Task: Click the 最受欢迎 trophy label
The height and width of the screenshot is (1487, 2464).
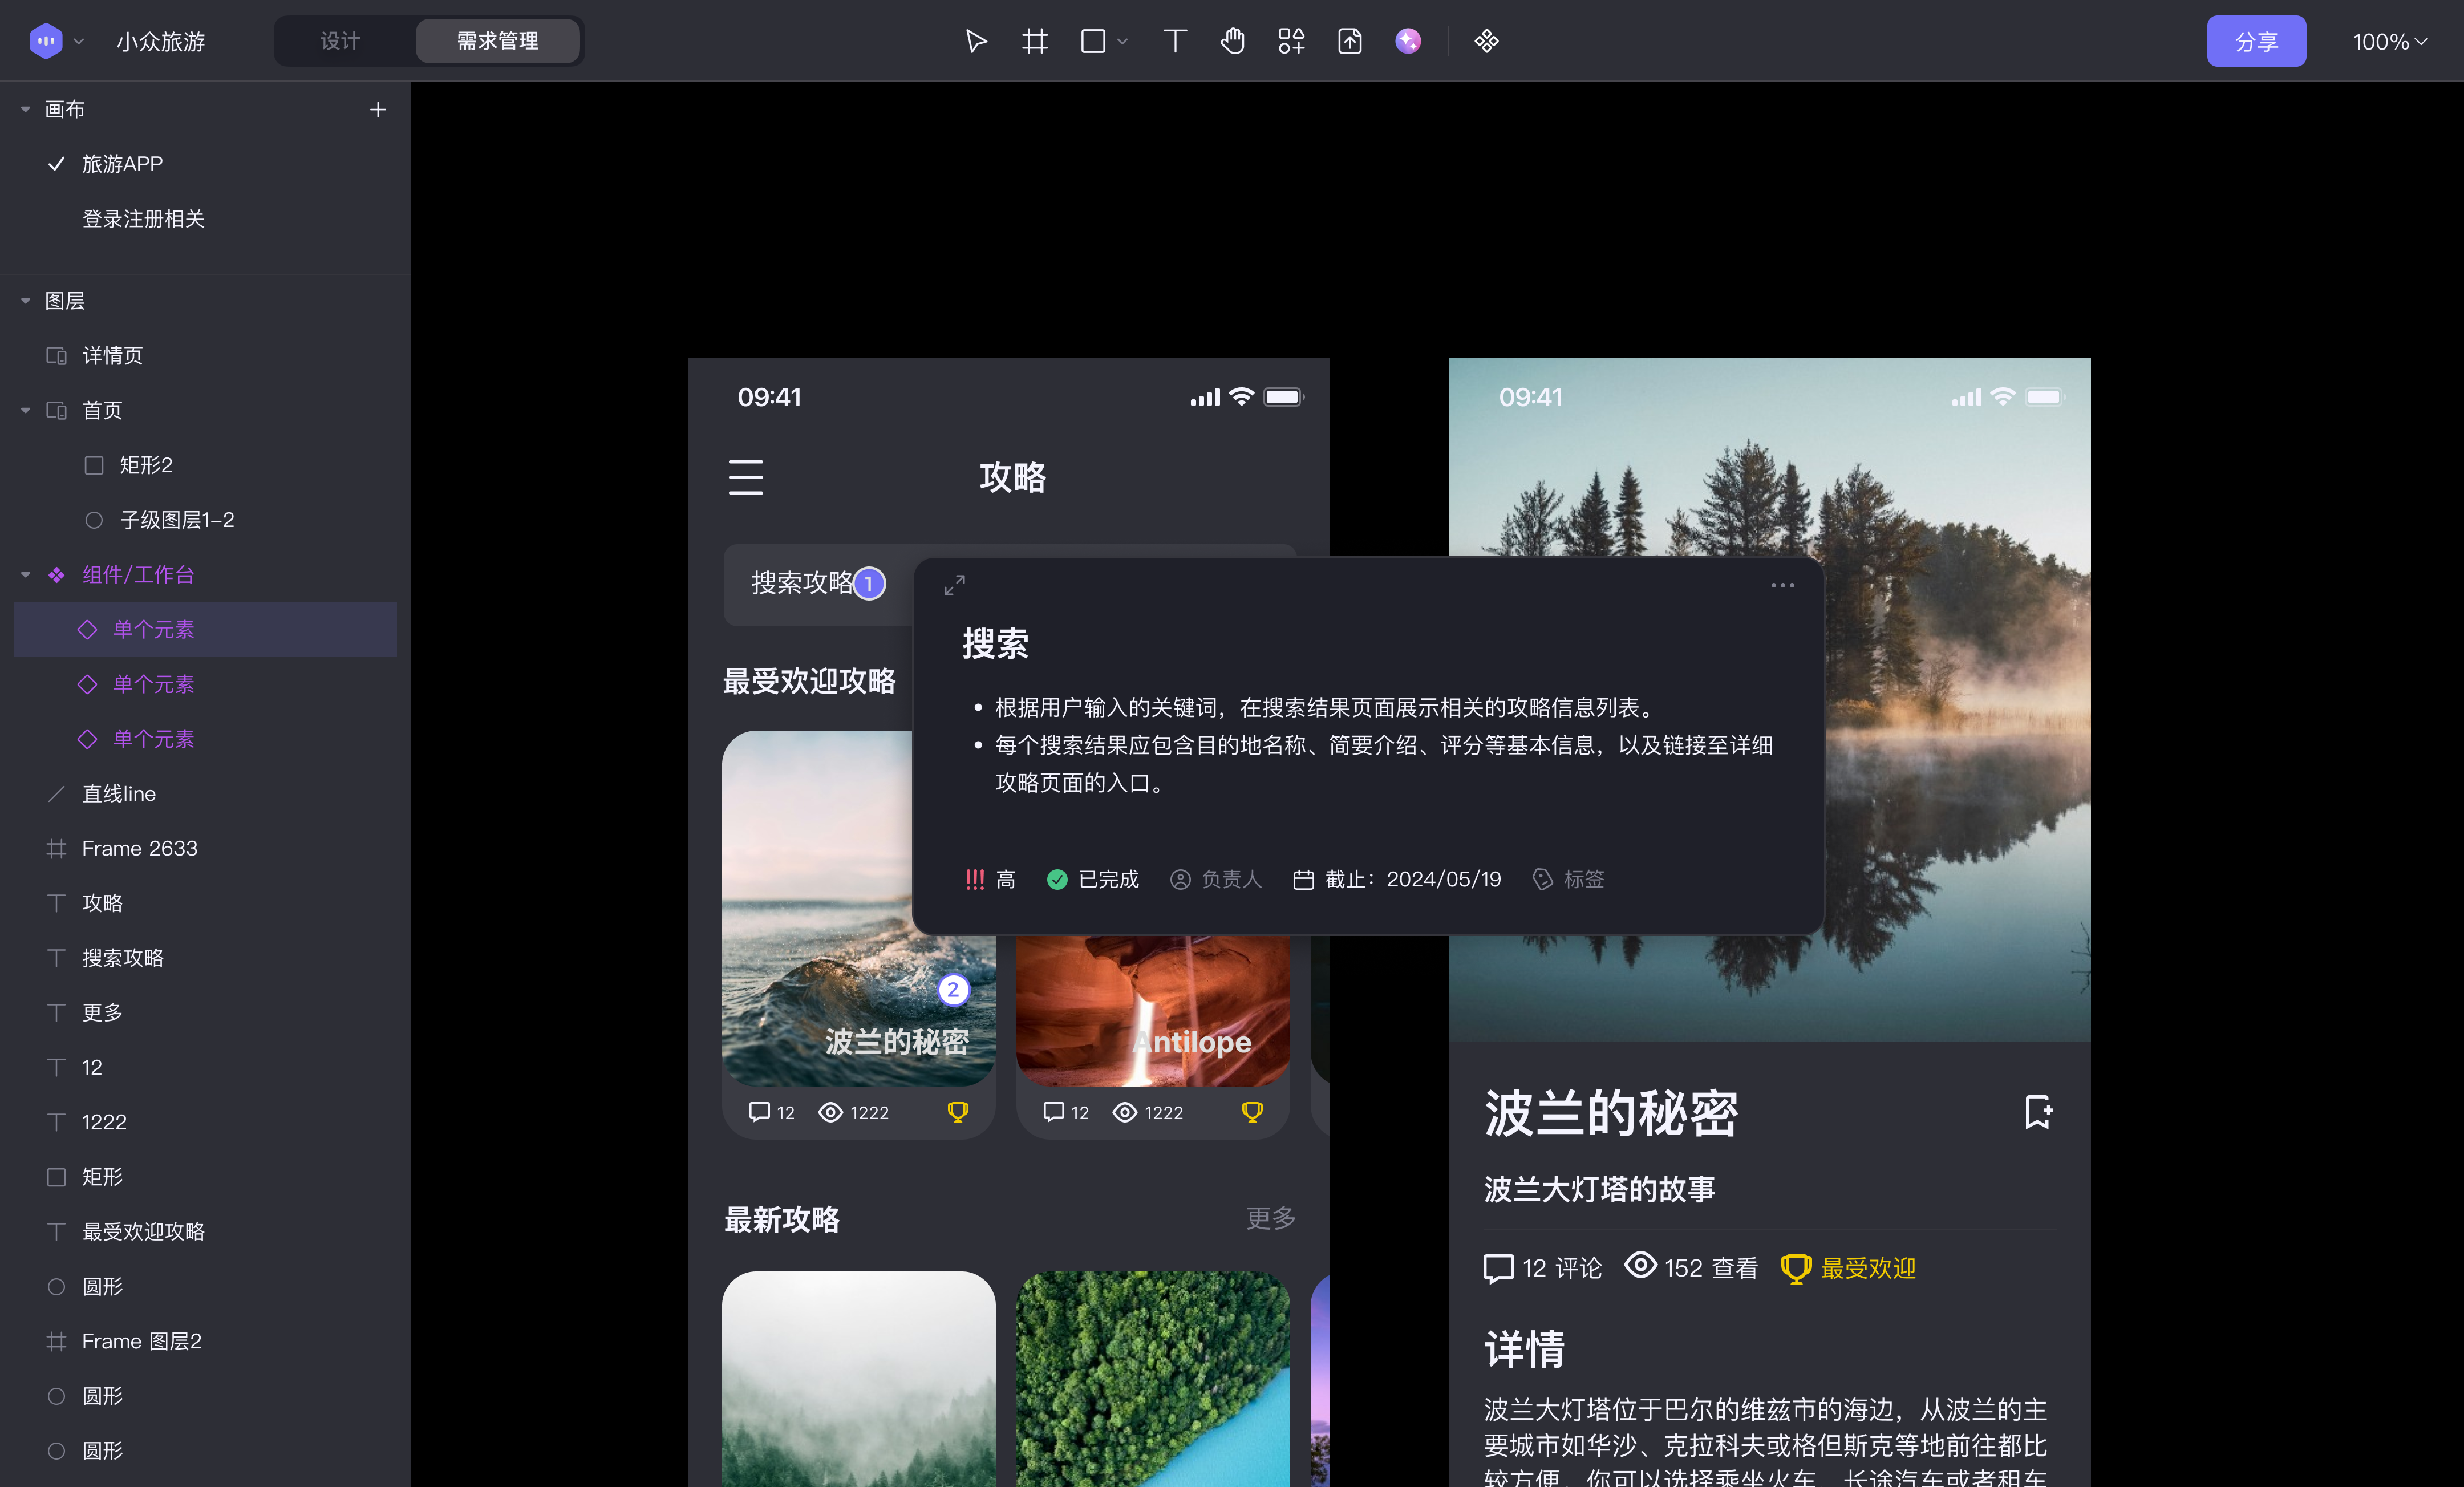Action: [x=1848, y=1268]
